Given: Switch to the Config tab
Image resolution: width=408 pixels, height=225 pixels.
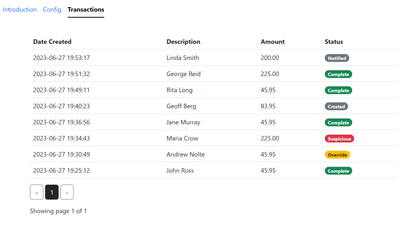Looking at the screenshot, I should (x=52, y=10).
